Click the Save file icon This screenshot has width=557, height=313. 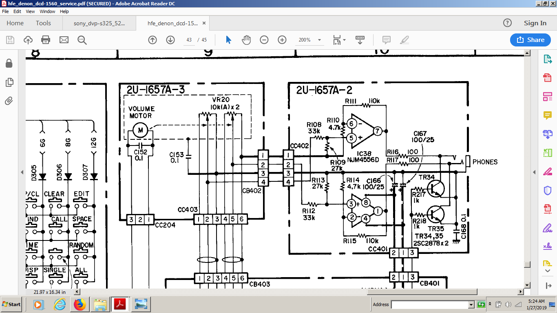click(10, 40)
